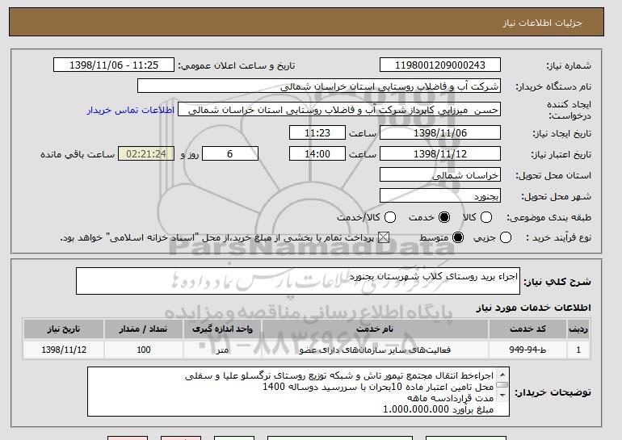Click the جزئیات اطلاعات نیاز header title
Image resolution: width=622 pixels, height=440 pixels.
point(542,23)
